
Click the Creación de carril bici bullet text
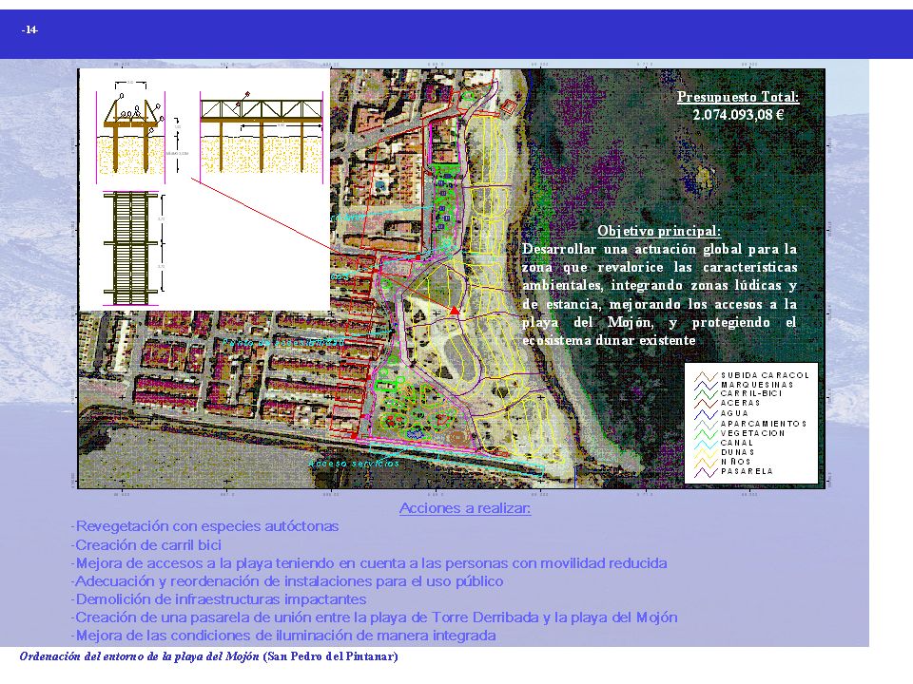144,544
